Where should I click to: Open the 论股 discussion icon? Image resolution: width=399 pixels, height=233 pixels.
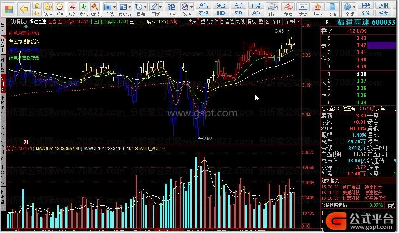[172, 7]
